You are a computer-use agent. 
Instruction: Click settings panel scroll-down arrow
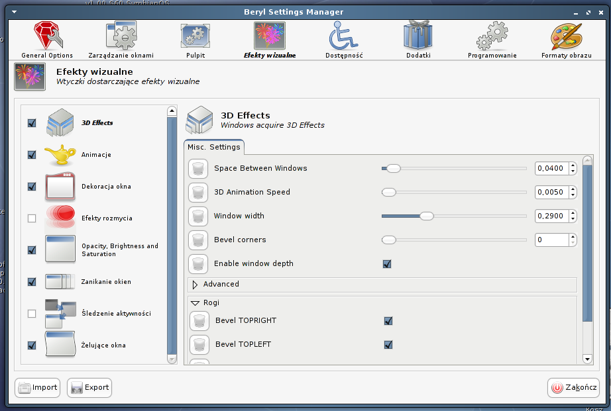[588, 359]
